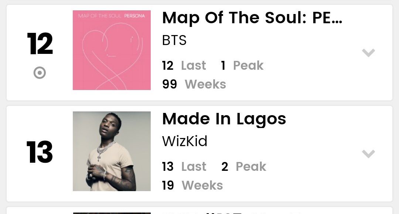This screenshot has height=214, width=399.
Task: Click the Map Of The Soul album title
Action: click(x=252, y=18)
